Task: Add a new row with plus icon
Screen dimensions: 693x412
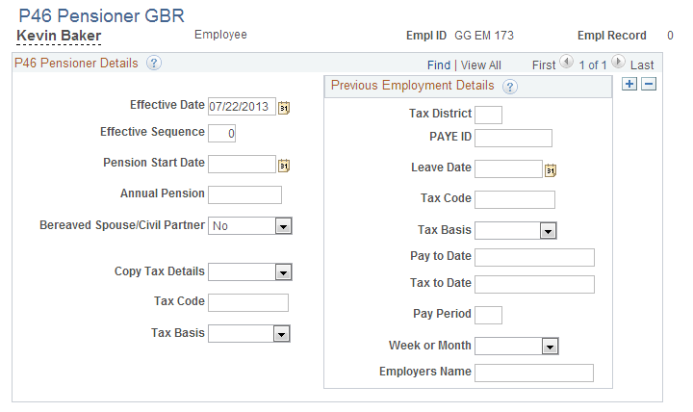Action: coord(629,84)
